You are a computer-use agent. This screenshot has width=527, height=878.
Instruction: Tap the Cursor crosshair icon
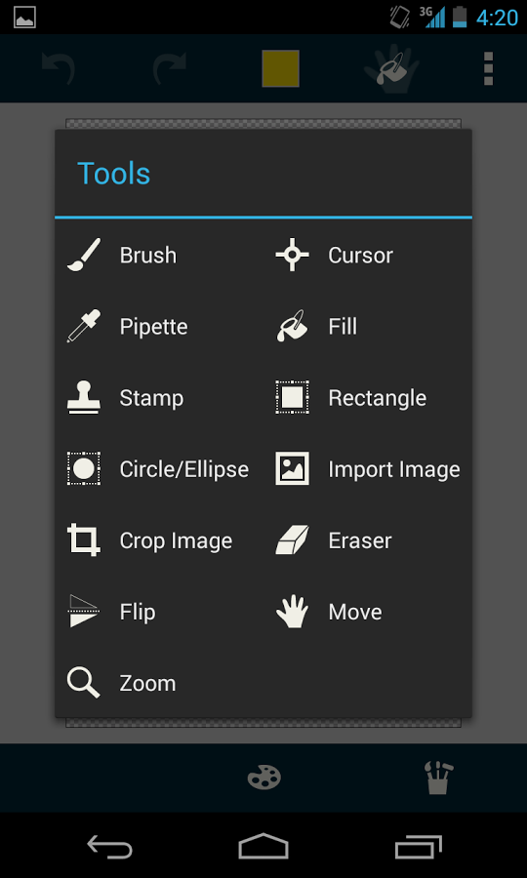tap(293, 255)
